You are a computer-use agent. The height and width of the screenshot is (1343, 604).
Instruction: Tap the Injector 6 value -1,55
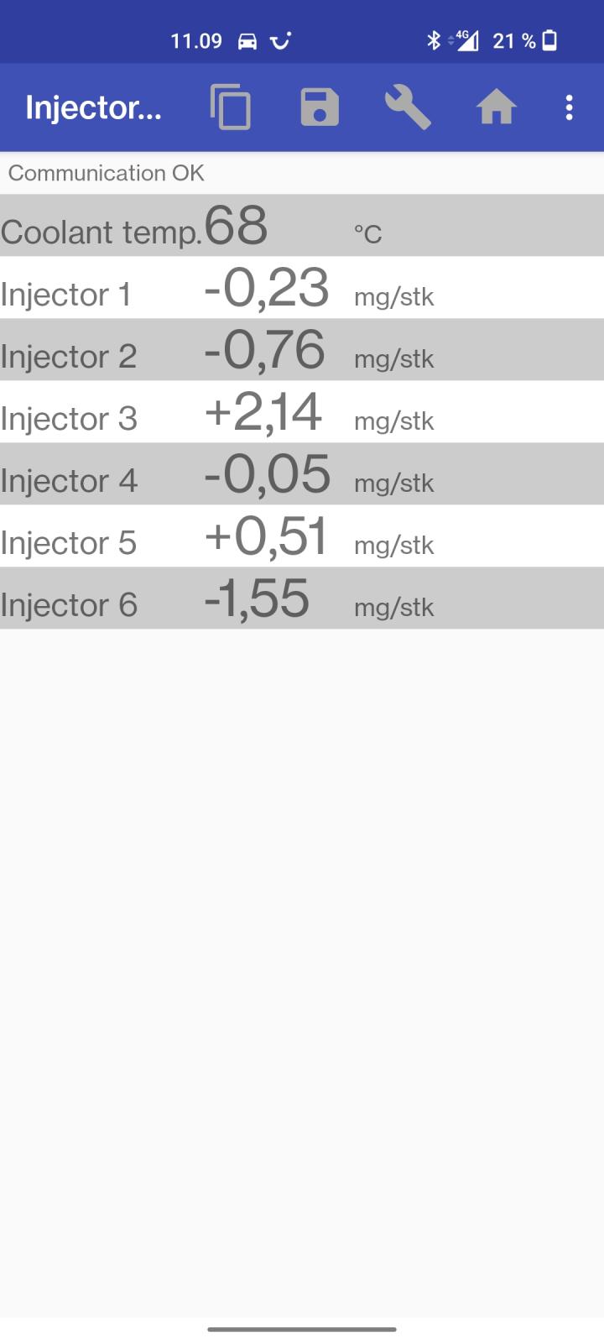257,598
